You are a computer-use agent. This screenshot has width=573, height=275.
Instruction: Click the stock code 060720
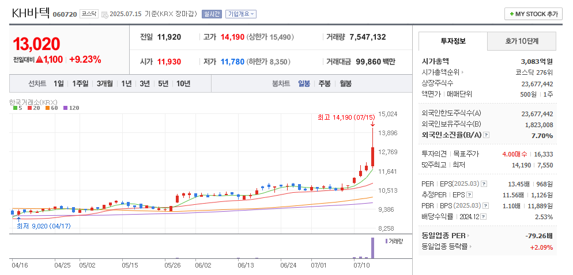coord(65,14)
